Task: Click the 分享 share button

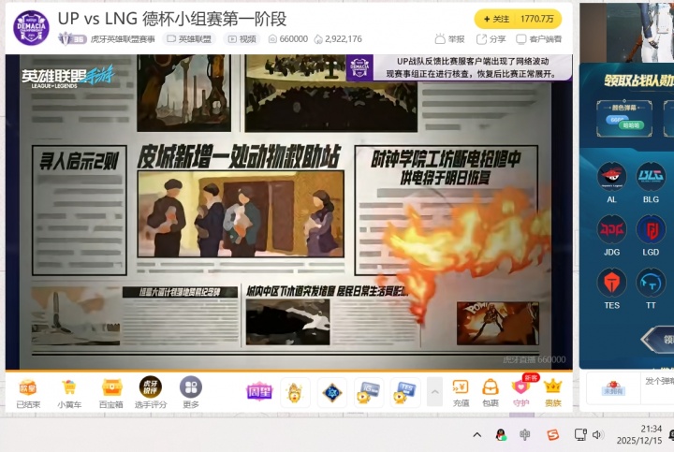Action: (491, 39)
